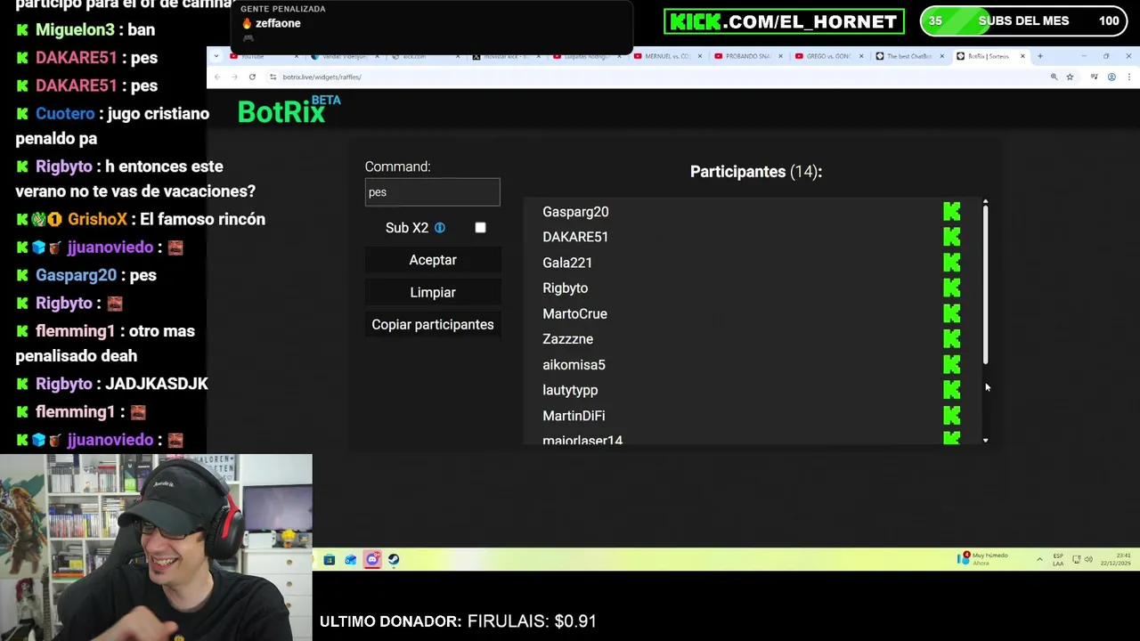Switch to the 'movistar kick' tab

506,56
